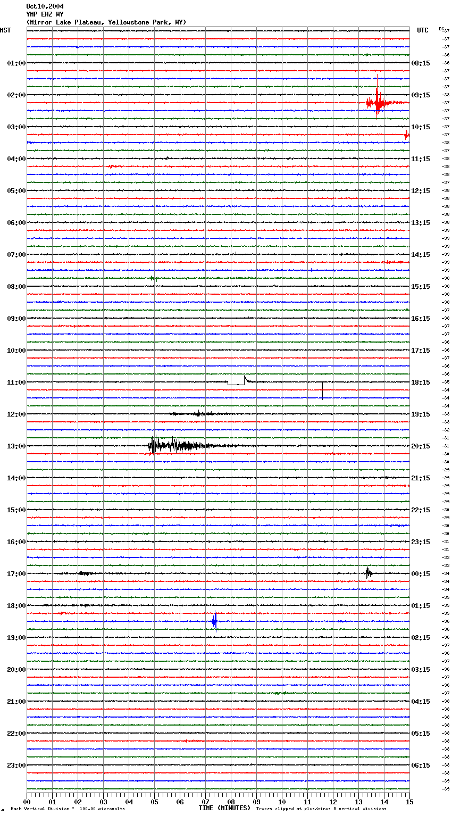Viewport: 452px width, 816px height.
Task: Select minute 08 on the bottom axis
Action: coord(231,802)
